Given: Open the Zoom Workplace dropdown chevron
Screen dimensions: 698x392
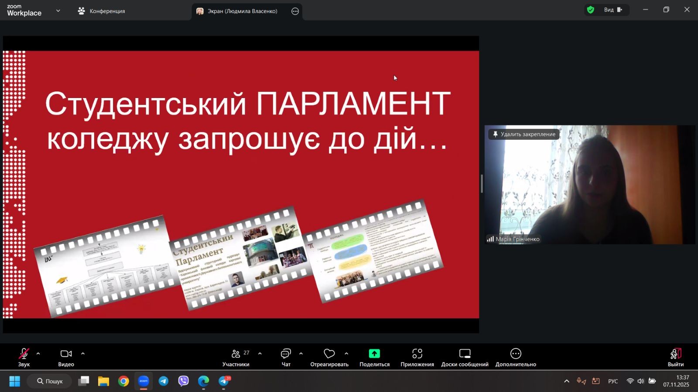Looking at the screenshot, I should coord(58,11).
